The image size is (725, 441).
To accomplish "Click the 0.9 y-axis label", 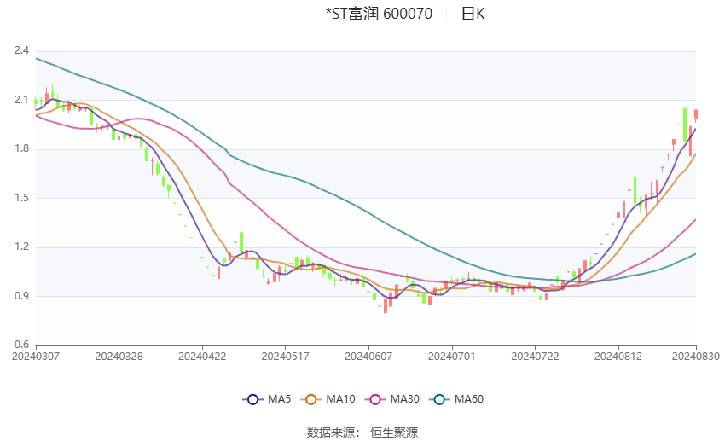I will point(21,295).
